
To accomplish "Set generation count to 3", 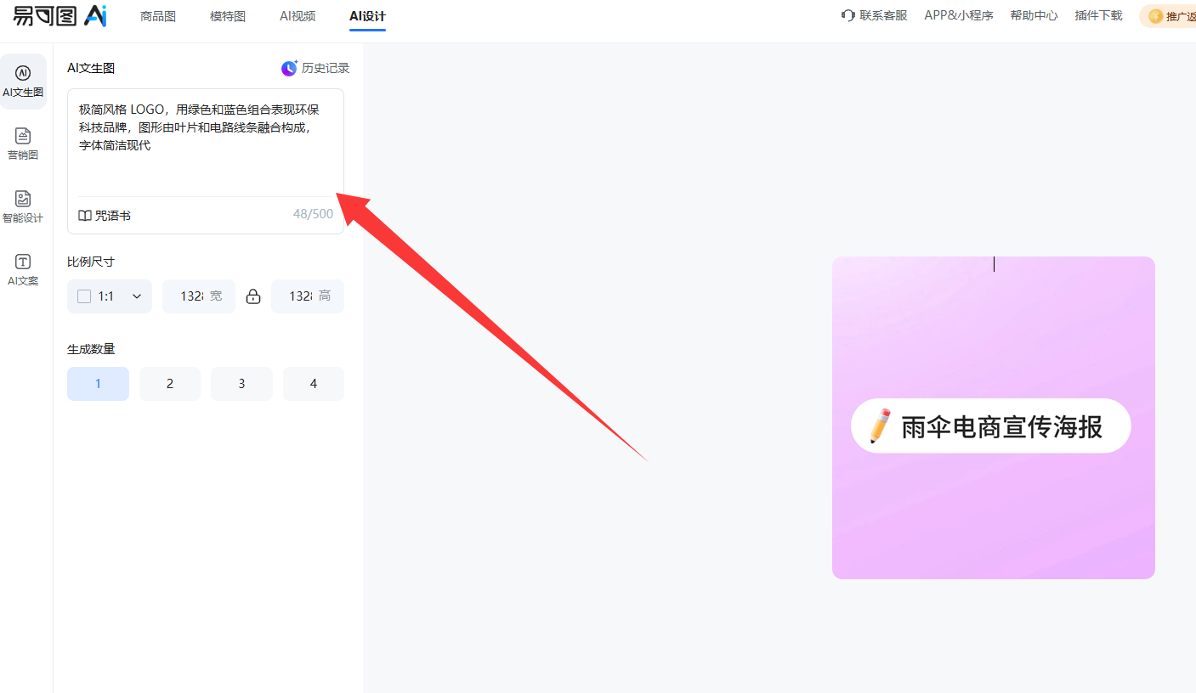I will click(241, 384).
